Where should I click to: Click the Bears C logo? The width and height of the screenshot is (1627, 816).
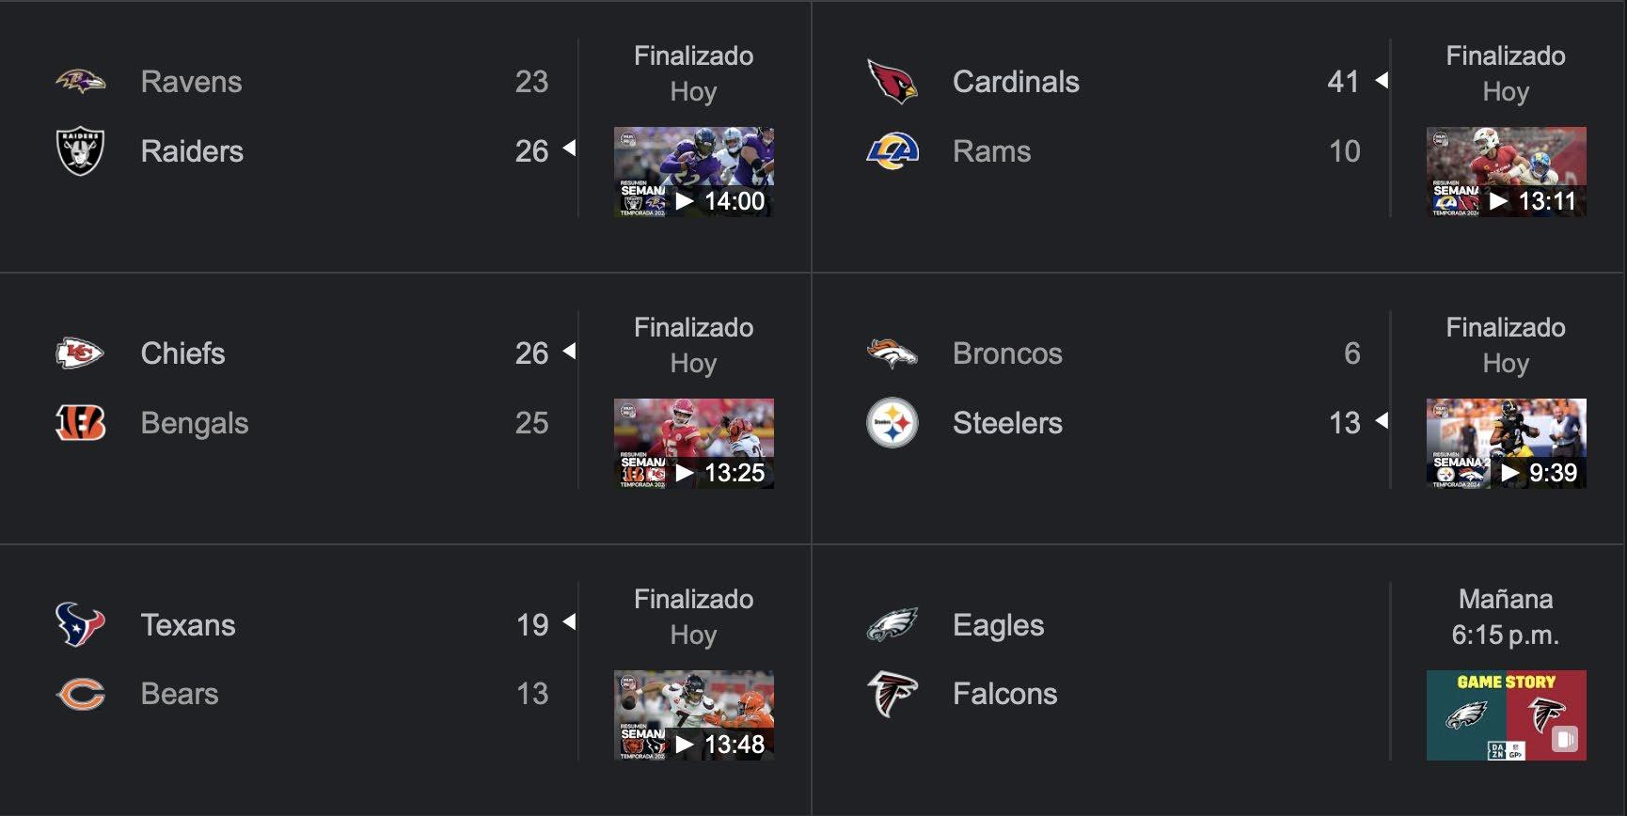(x=80, y=695)
